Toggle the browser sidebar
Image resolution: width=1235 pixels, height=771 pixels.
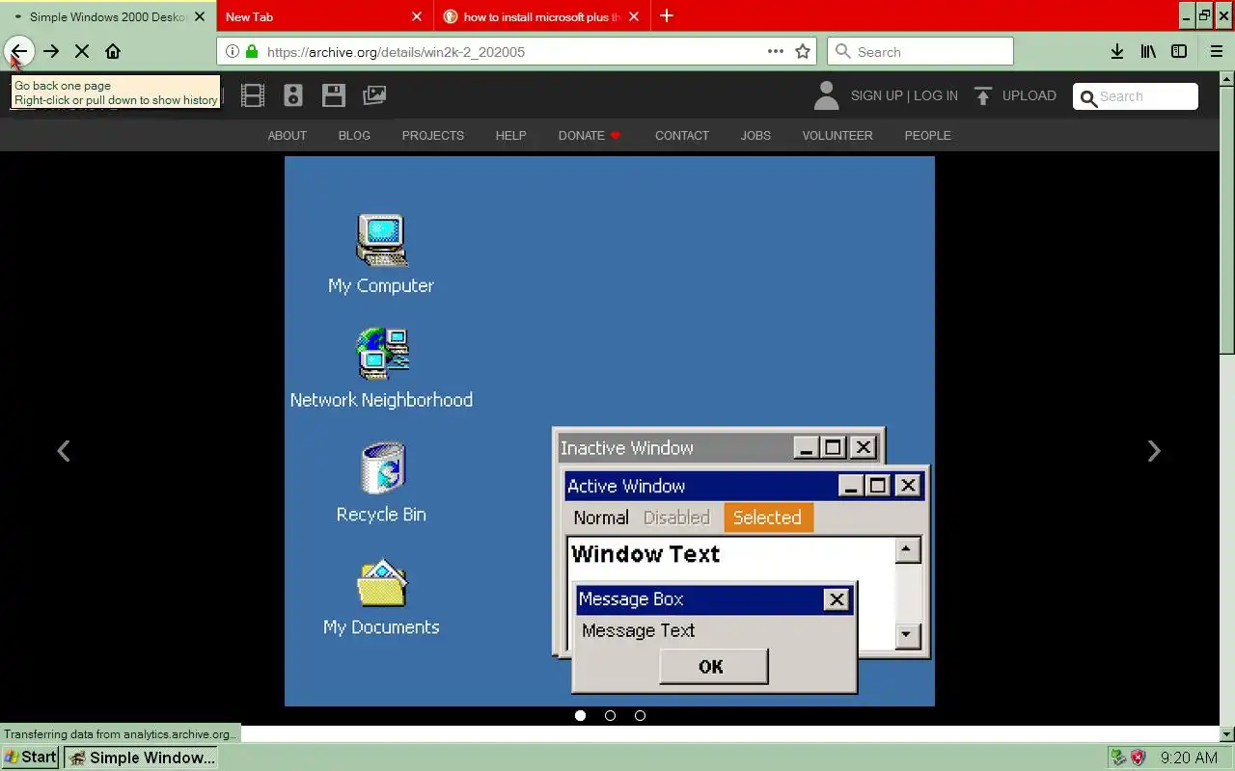click(x=1179, y=51)
